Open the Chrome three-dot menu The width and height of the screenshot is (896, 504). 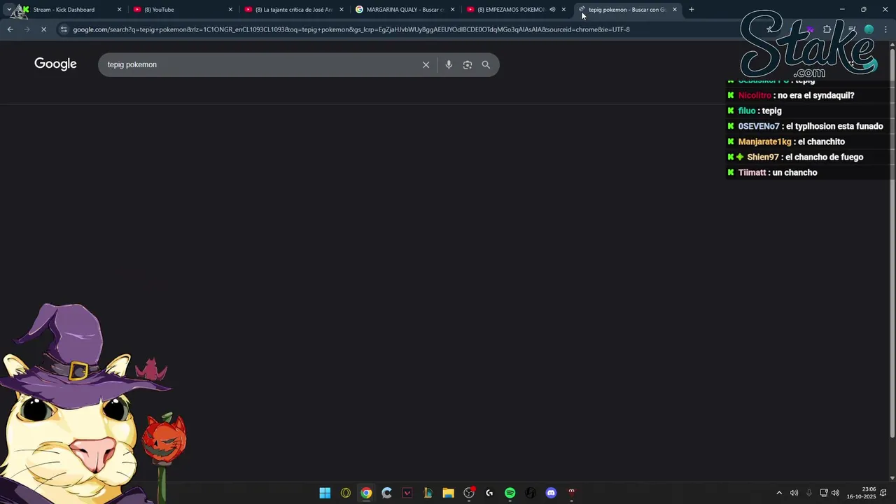coord(886,29)
